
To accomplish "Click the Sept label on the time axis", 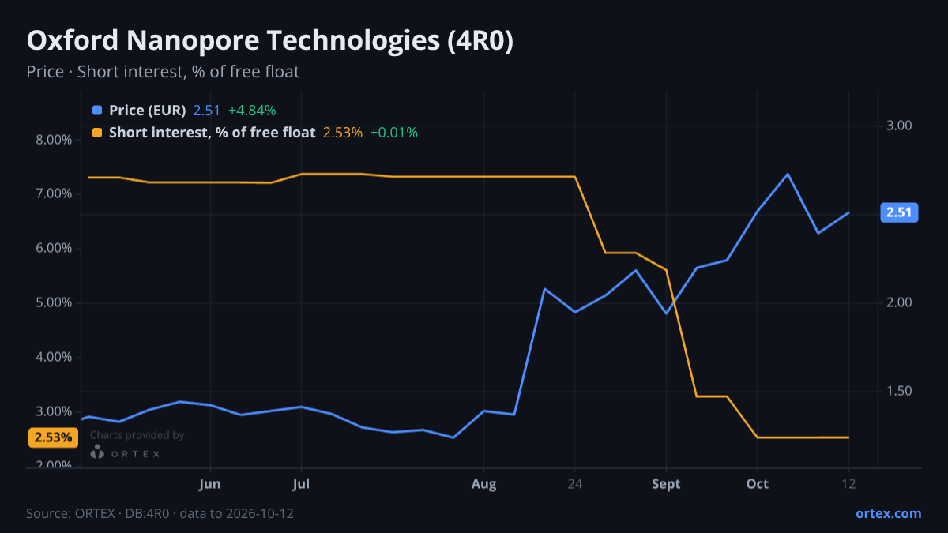I will click(x=666, y=484).
